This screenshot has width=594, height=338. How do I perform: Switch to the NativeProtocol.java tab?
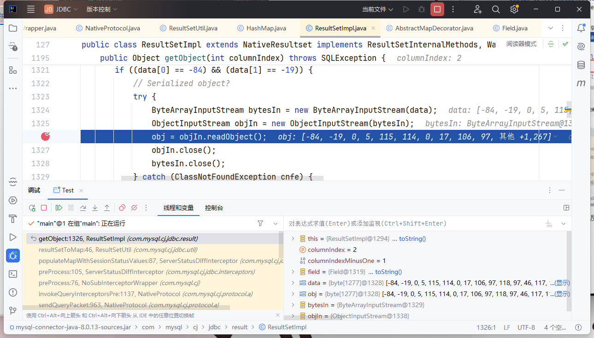112,28
